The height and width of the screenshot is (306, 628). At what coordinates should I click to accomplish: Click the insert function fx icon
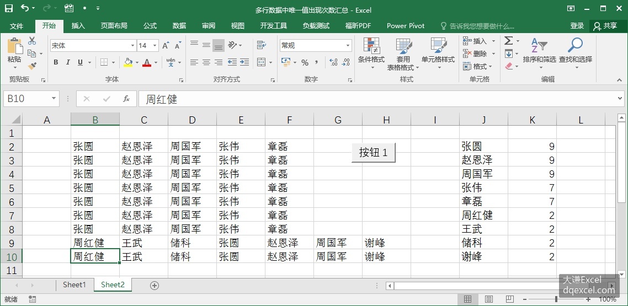[x=126, y=99]
